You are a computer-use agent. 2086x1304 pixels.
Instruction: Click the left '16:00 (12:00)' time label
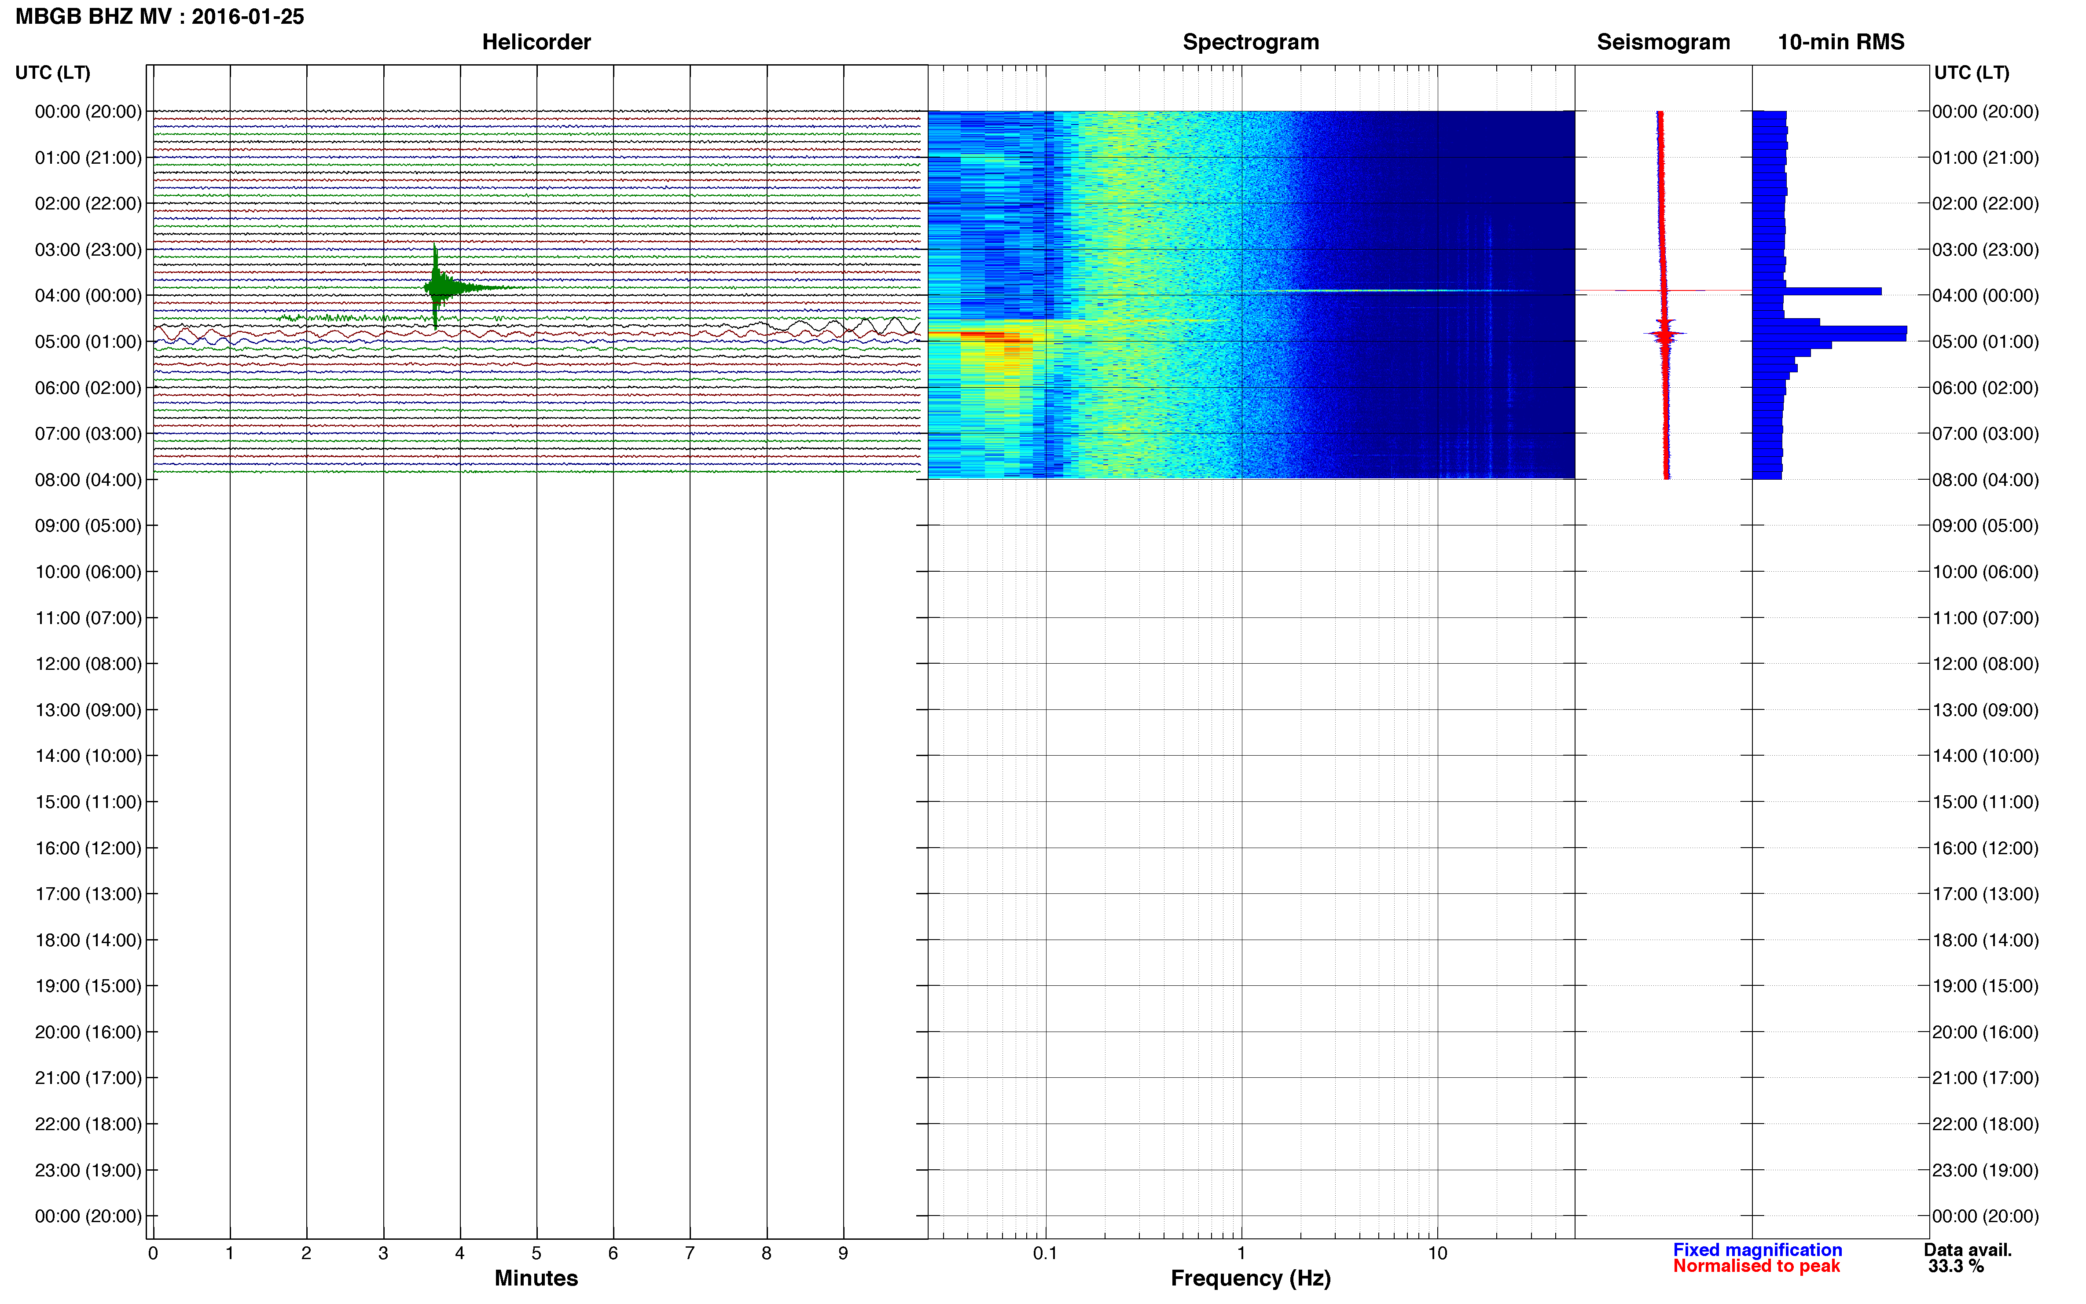pos(88,848)
